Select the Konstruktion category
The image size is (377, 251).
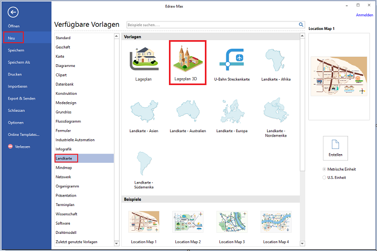[x=84, y=93]
